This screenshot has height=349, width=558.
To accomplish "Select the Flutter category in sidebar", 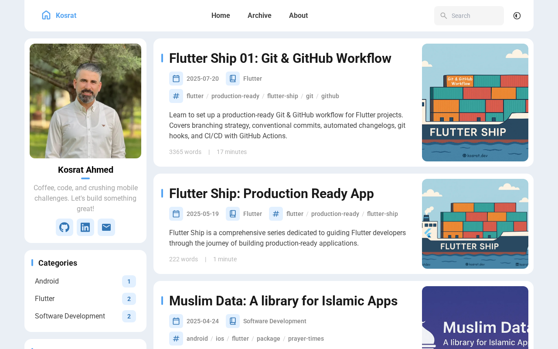I will point(85,299).
